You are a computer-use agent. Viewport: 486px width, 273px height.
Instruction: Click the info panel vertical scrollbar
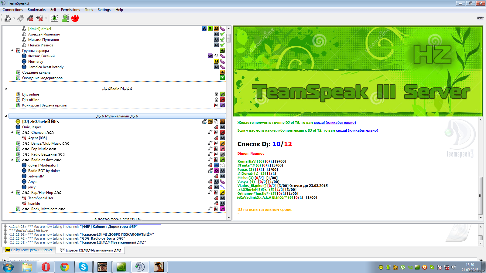click(x=480, y=169)
